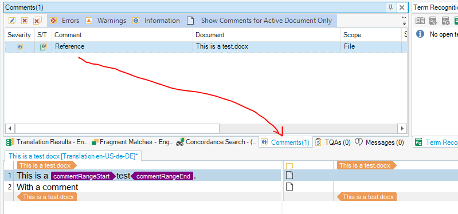This screenshot has width=458, height=214.
Task: Click segment 1 source text 'This is a'
Action: tap(33, 176)
